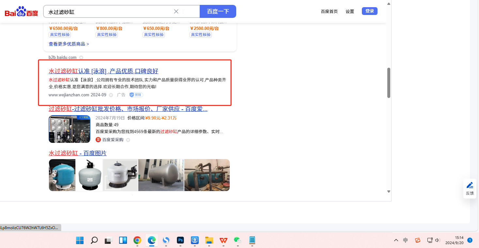Open 百度首页 in the top navigation
This screenshot has width=479, height=248.
(329, 11)
